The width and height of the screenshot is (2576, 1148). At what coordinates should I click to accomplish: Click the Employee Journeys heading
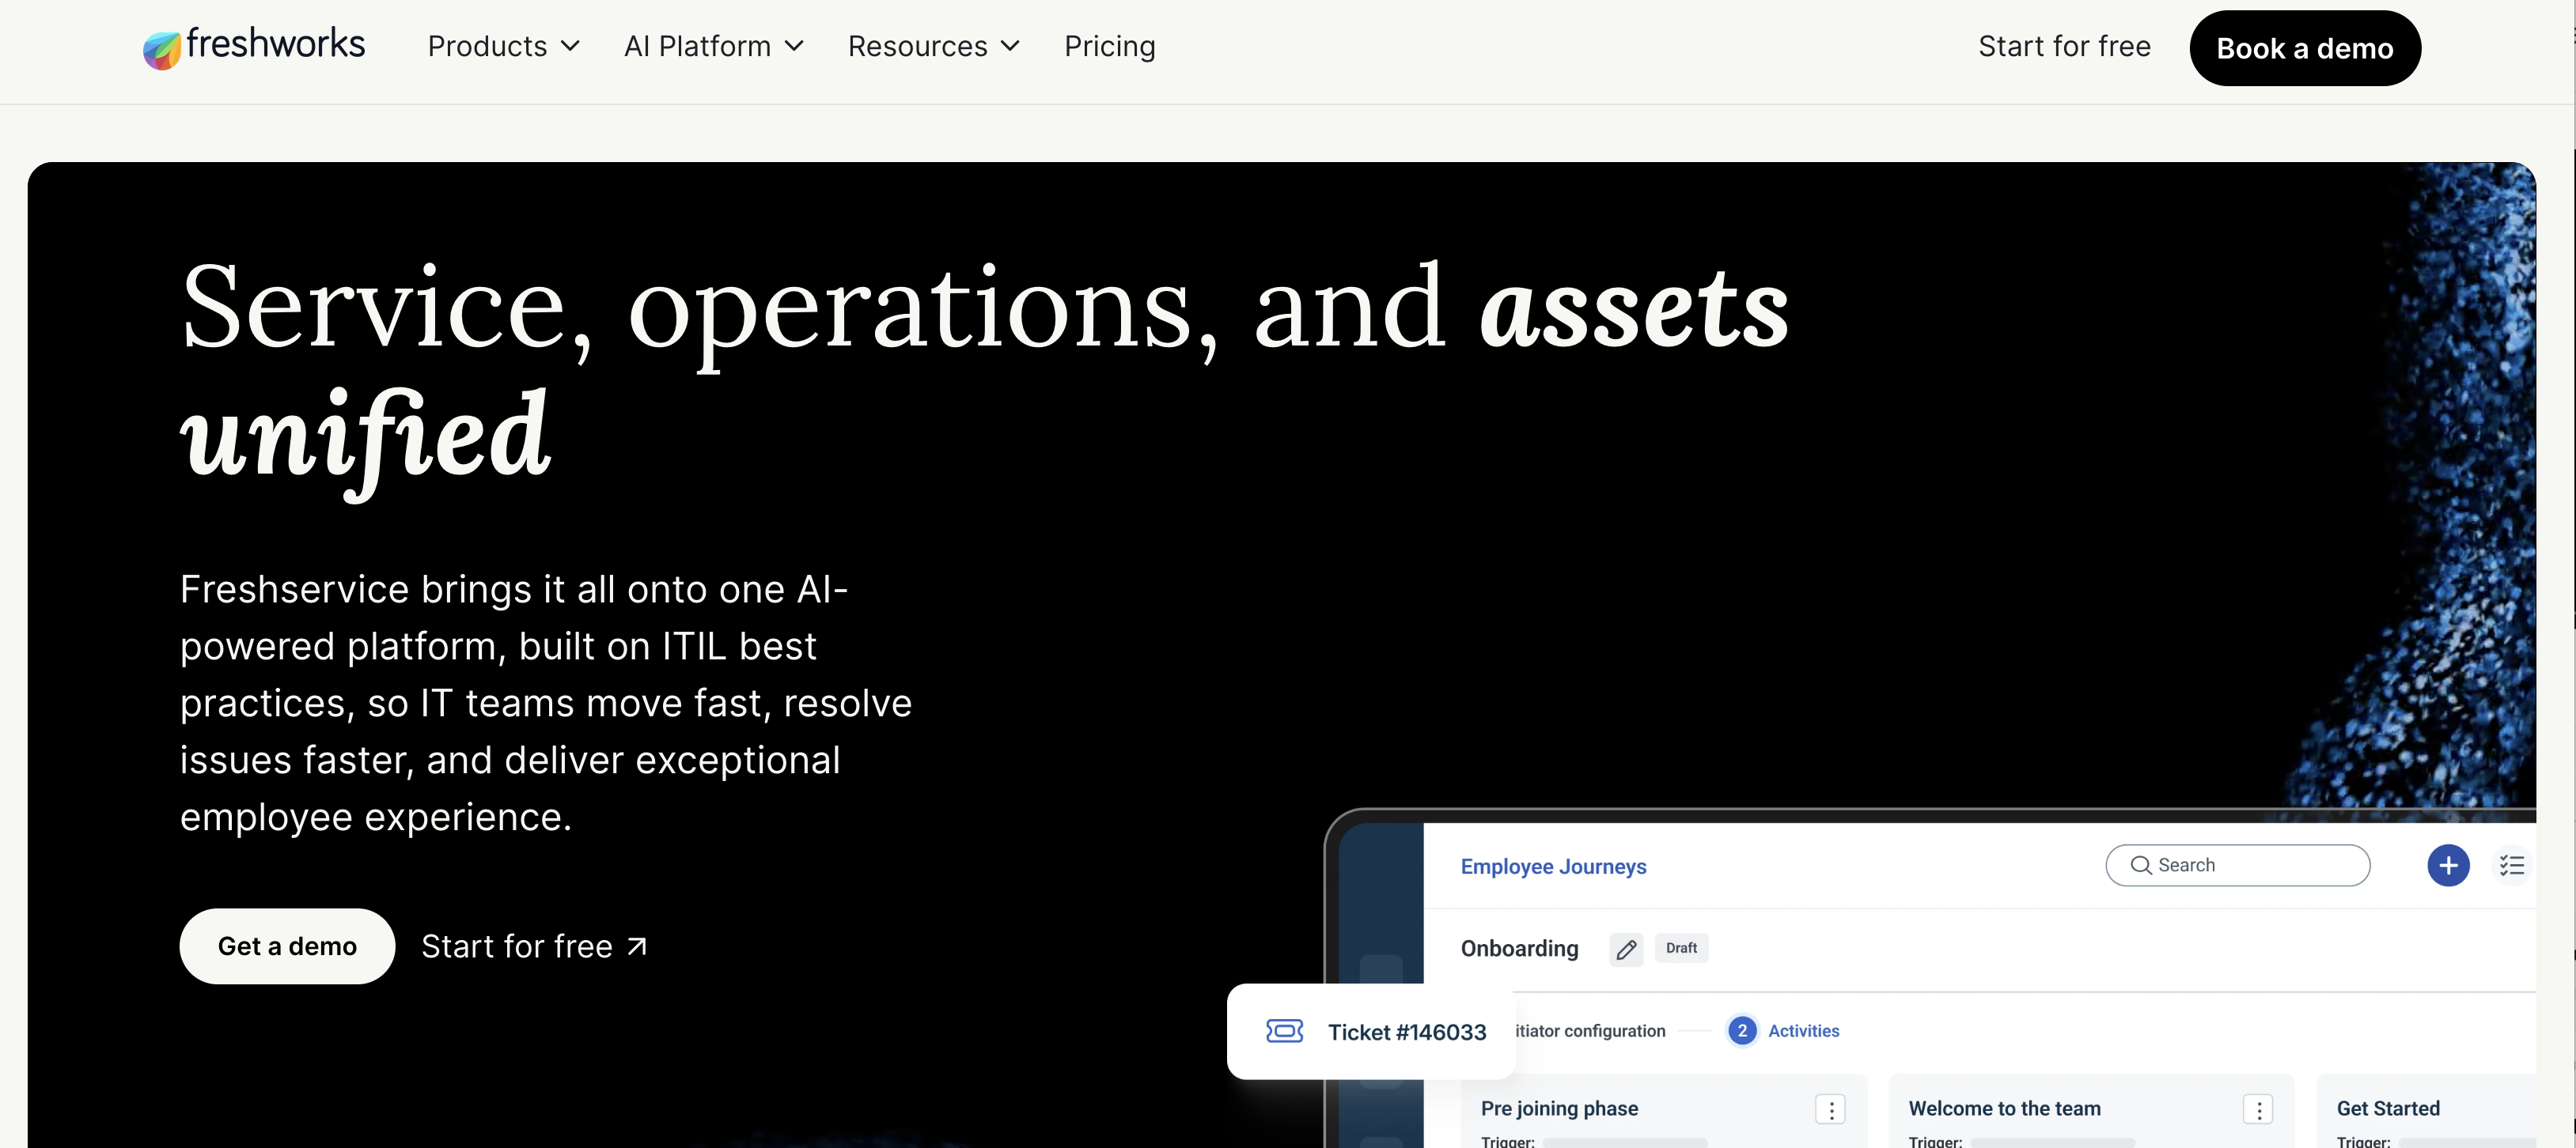coord(1553,867)
